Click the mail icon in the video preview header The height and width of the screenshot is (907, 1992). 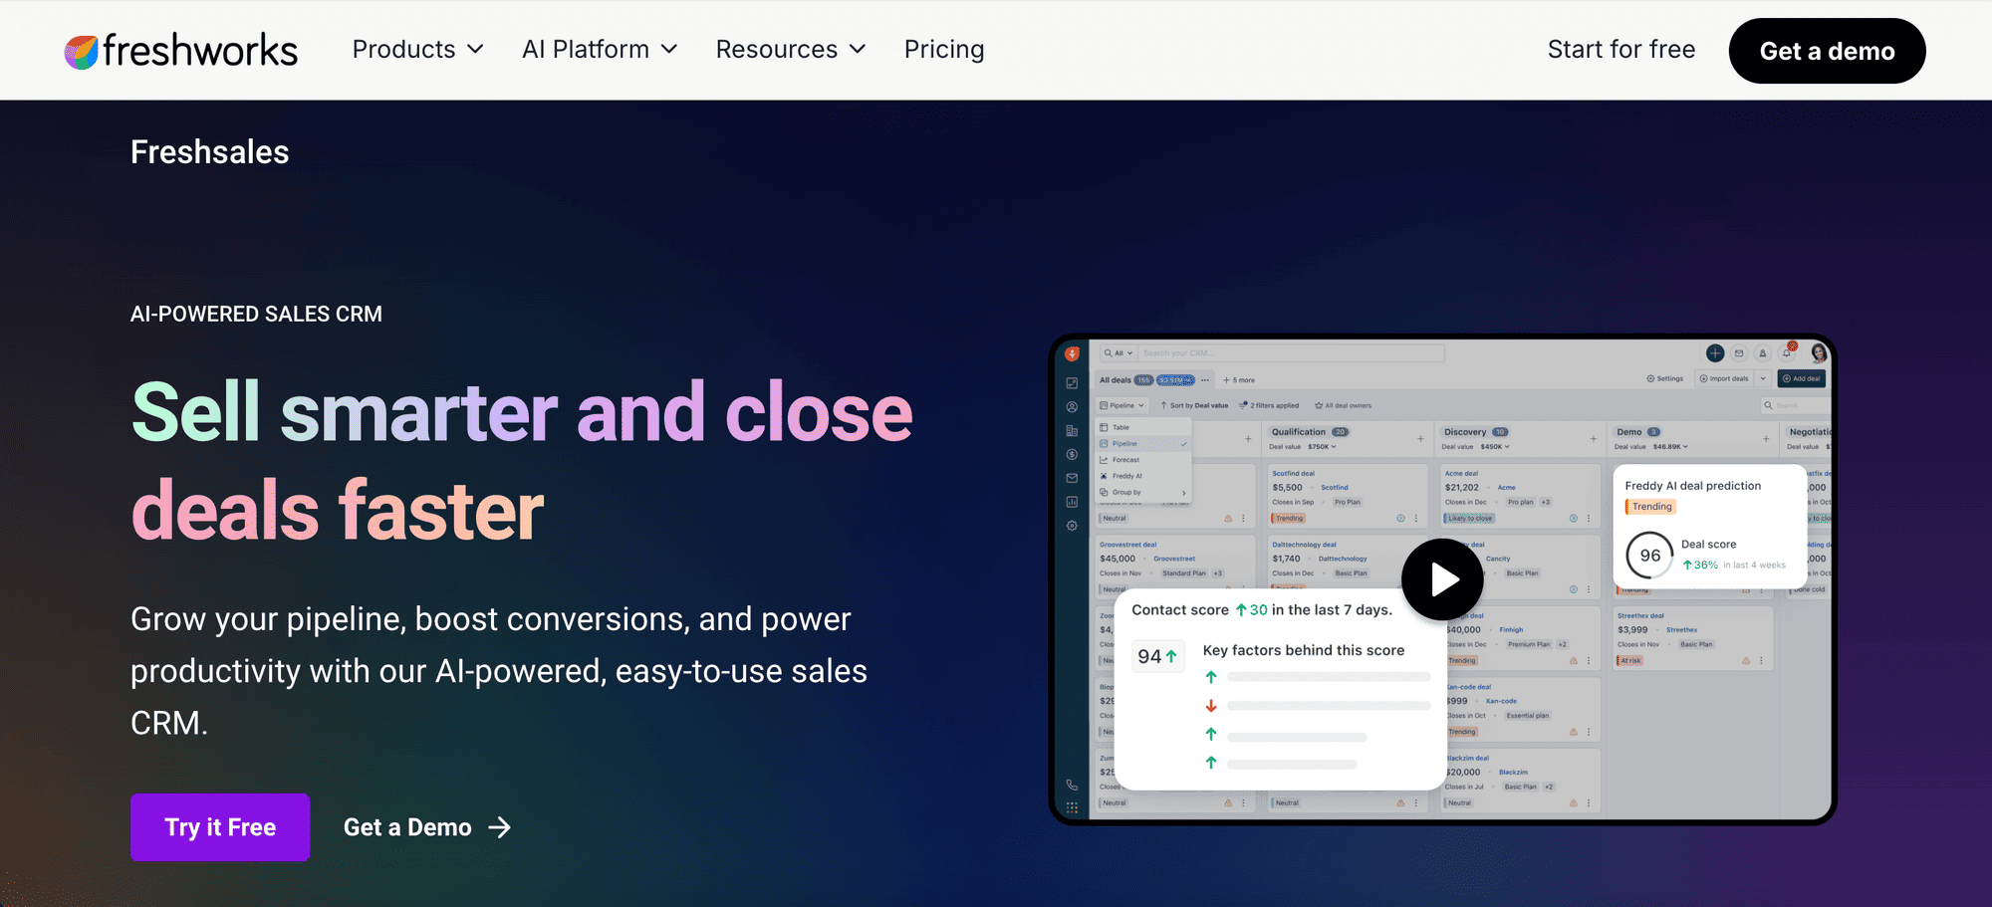point(1739,352)
